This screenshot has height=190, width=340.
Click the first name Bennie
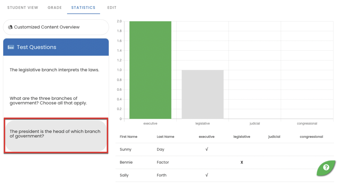126,162
